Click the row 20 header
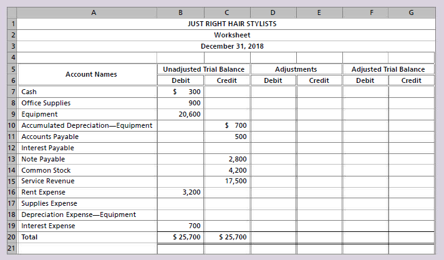The image size is (444, 260). tap(12, 237)
